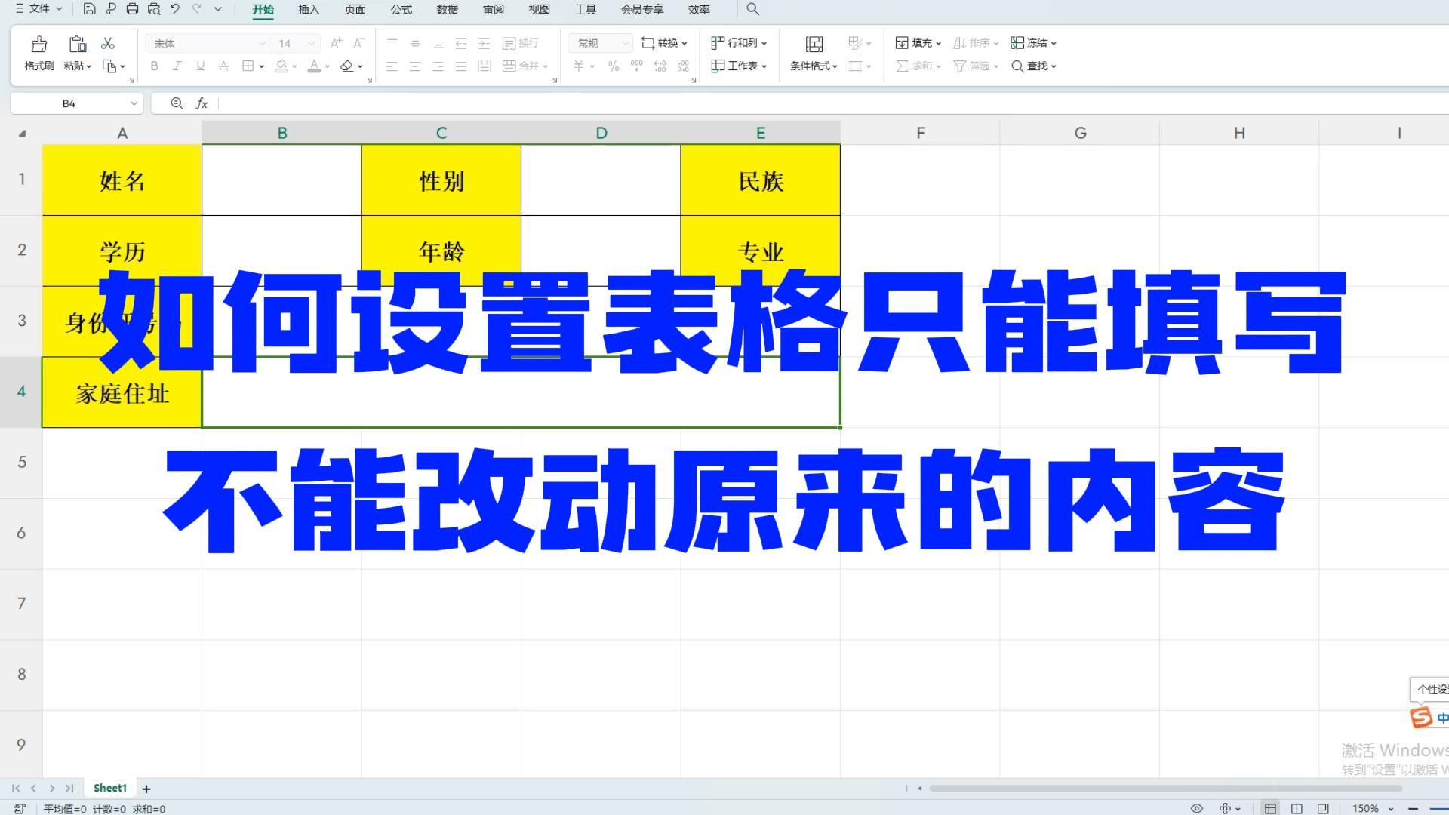
Task: Click the Format Painter (格式刷) brush icon
Action: click(x=39, y=44)
